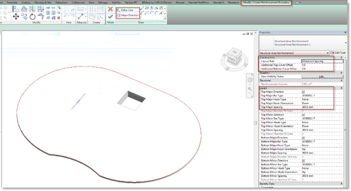Toggle the Top Minor Direction checkbox

303,115
